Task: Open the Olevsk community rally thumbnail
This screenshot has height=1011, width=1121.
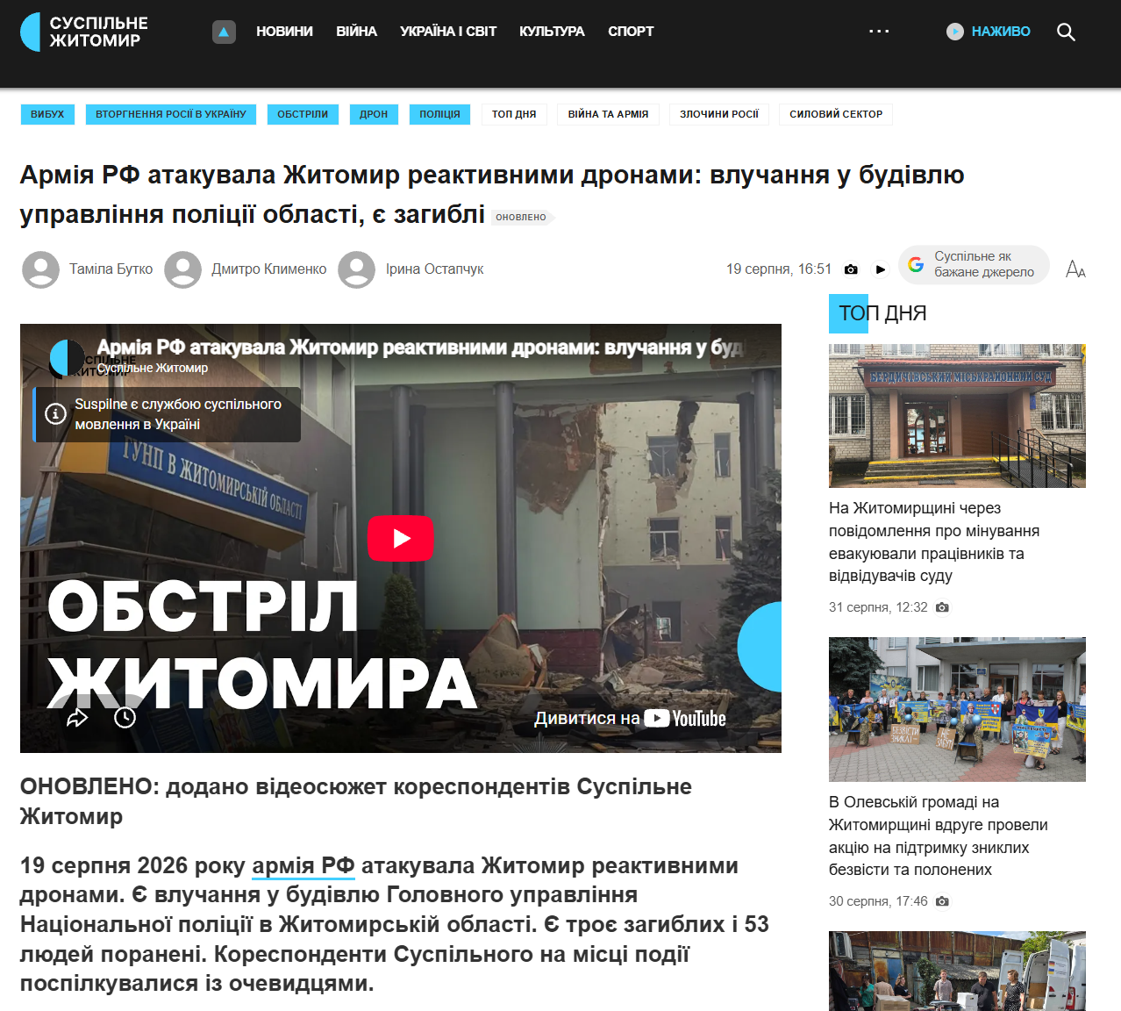Action: pos(957,709)
